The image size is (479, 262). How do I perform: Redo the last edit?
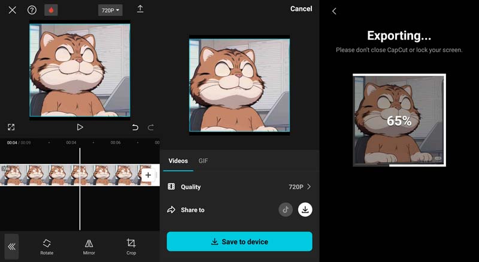151,127
